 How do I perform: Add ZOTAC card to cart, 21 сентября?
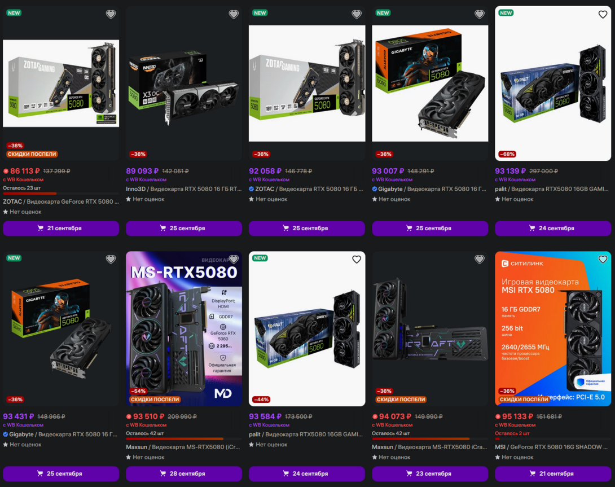pyautogui.click(x=61, y=229)
